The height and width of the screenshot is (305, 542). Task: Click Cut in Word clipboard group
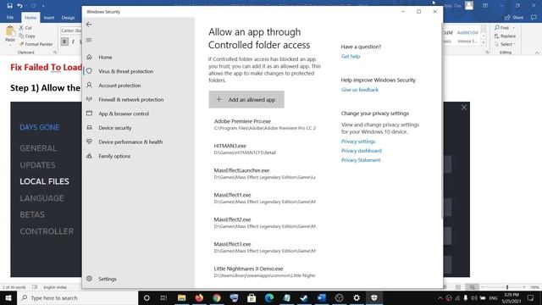[x=25, y=28]
